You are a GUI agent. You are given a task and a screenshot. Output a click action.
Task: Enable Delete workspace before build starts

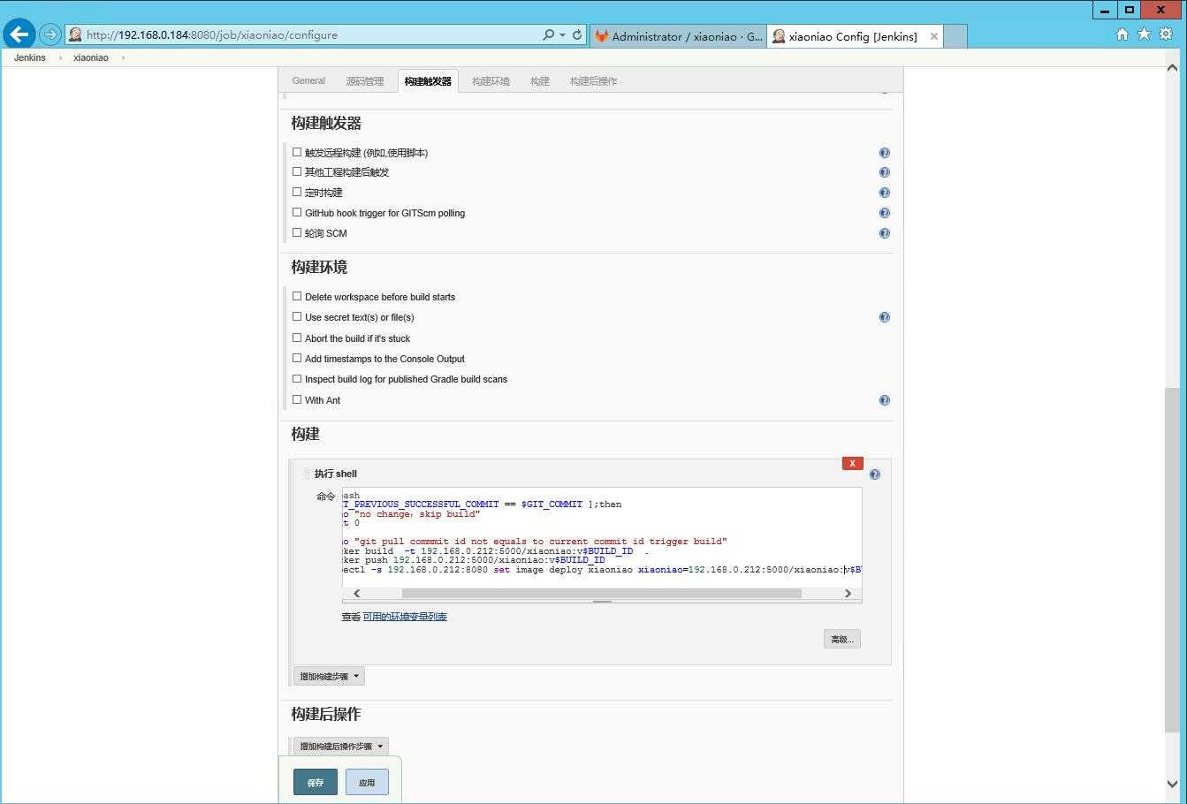click(x=297, y=296)
